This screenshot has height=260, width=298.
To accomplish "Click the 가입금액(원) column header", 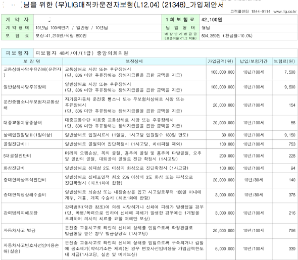I will coord(221,61).
